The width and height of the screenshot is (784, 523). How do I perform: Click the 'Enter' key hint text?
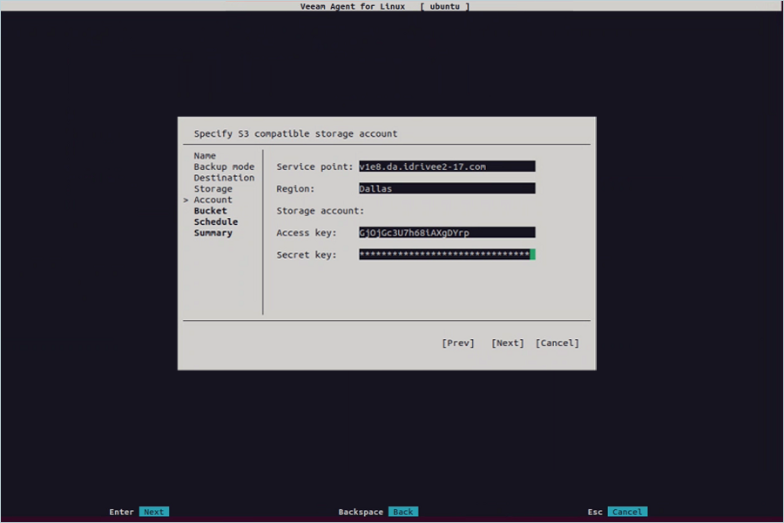tap(121, 512)
